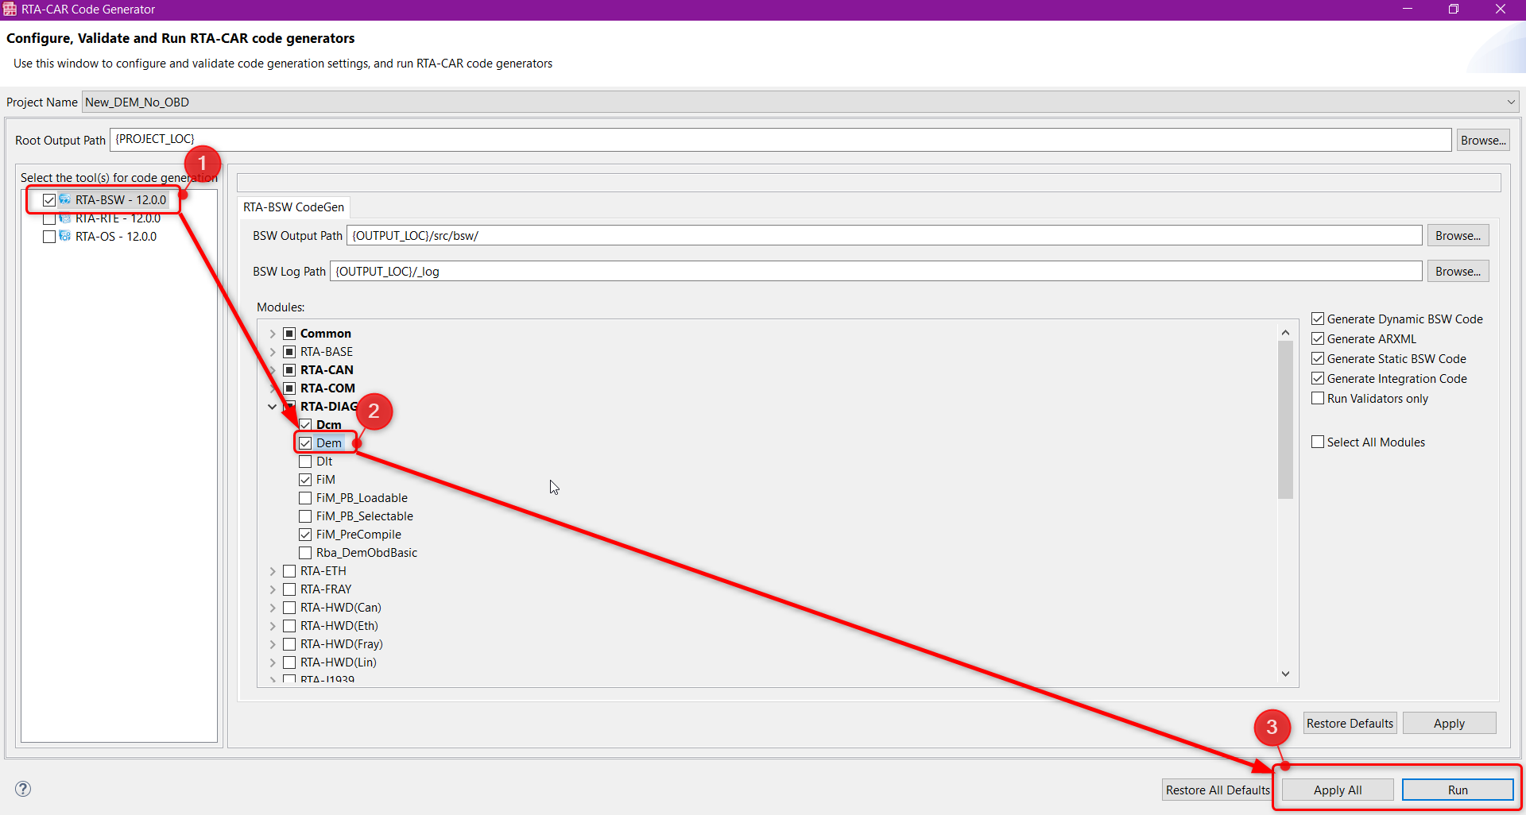The height and width of the screenshot is (815, 1526).
Task: Enable Run Validators only checkbox
Action: tap(1318, 398)
